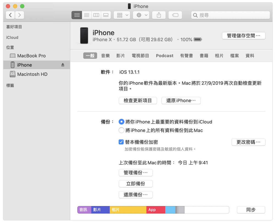Eject the iPhone from the sidebar
This screenshot has height=223, width=275.
tap(63, 65)
